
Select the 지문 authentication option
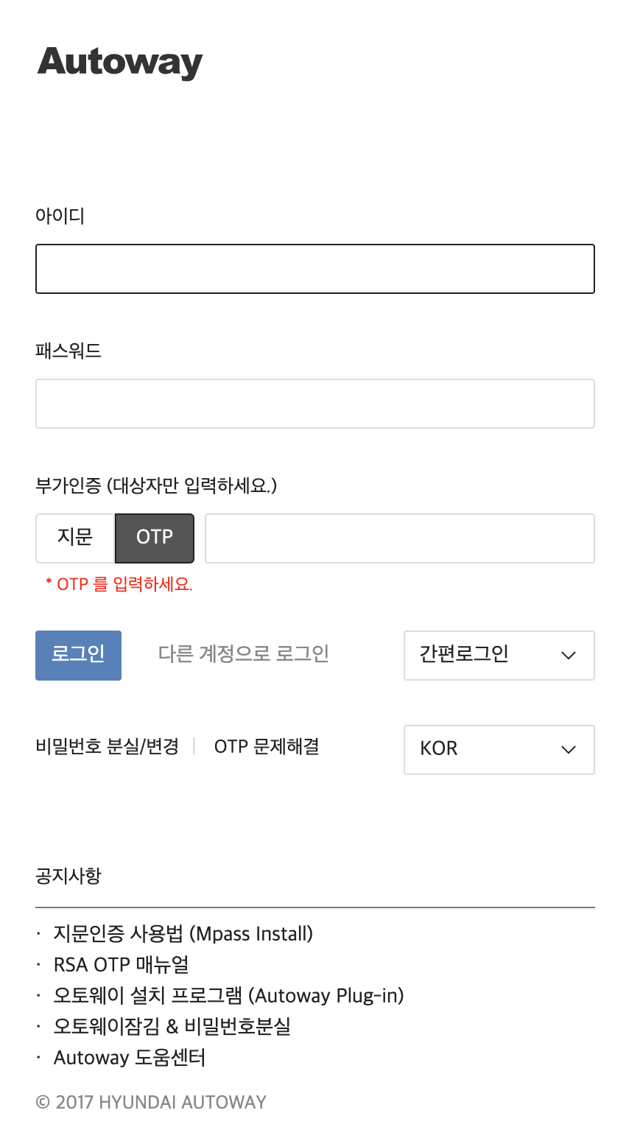[75, 538]
